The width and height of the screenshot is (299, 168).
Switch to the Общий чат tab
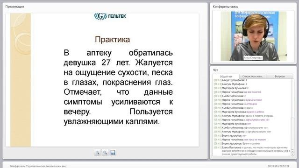pos(226,77)
